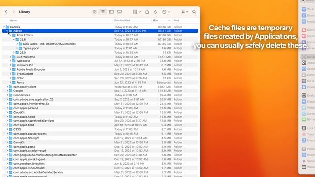
Task: Click the Finder forward arrow
Action: coord(14,12)
